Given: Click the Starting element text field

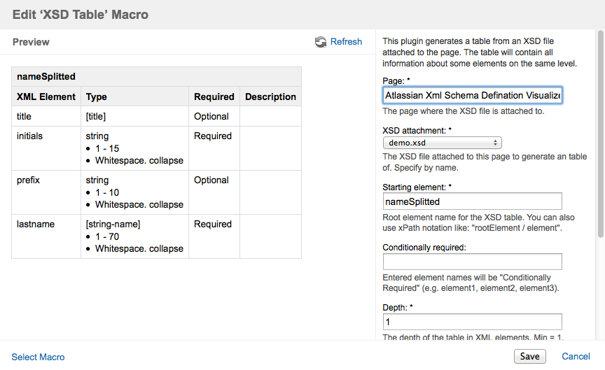Looking at the screenshot, I should tap(473, 201).
